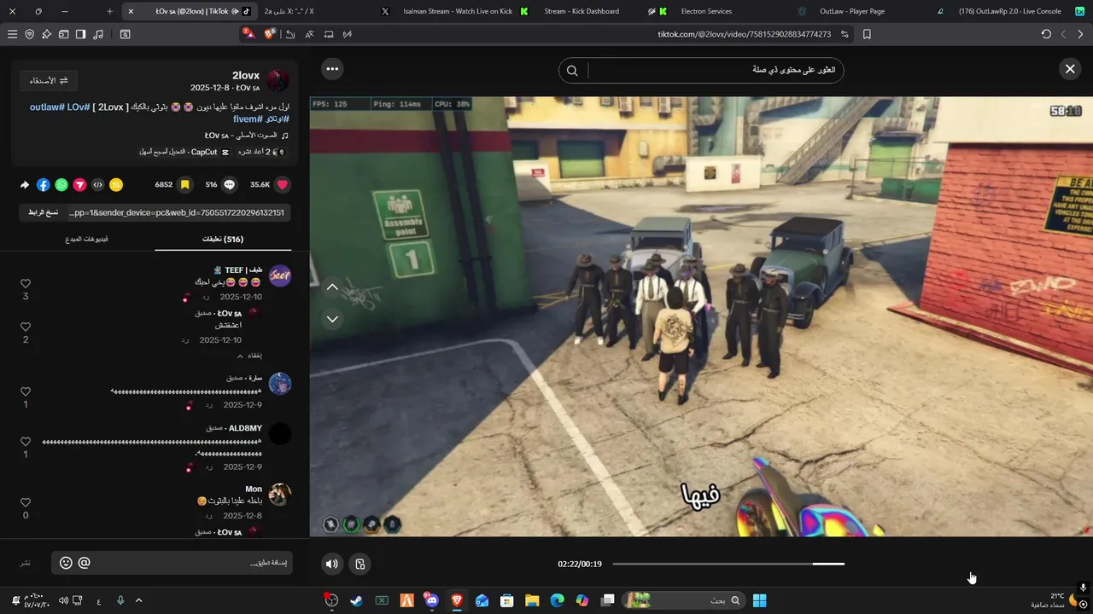The image size is (1093, 614).
Task: Seek on the video progress bar
Action: (x=728, y=564)
